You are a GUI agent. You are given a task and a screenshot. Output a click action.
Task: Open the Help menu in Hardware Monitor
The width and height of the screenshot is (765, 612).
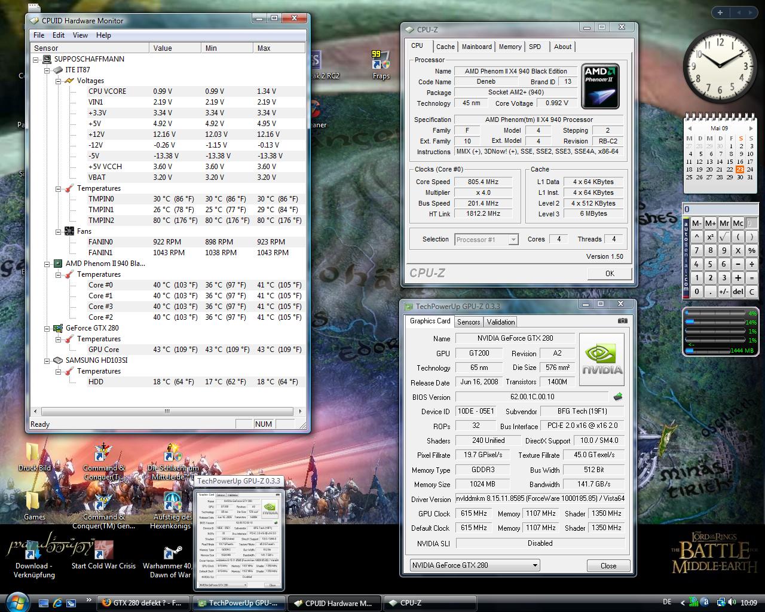tap(103, 35)
